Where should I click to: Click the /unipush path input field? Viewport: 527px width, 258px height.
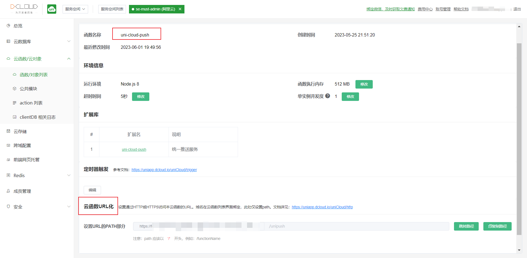point(357,226)
